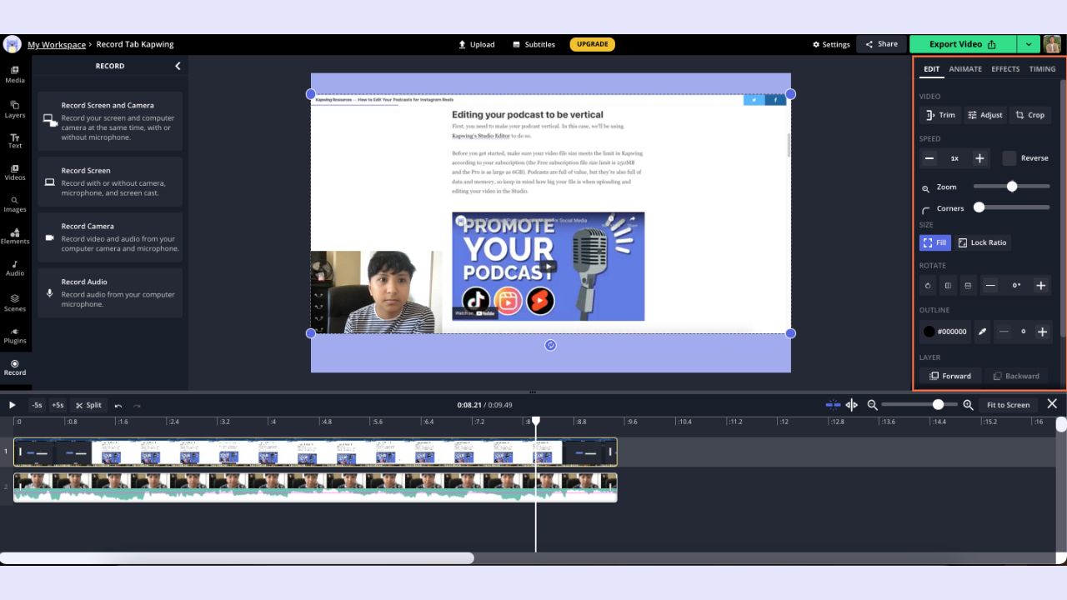Open the Audio sidebar panel
The height and width of the screenshot is (600, 1067).
click(x=15, y=267)
